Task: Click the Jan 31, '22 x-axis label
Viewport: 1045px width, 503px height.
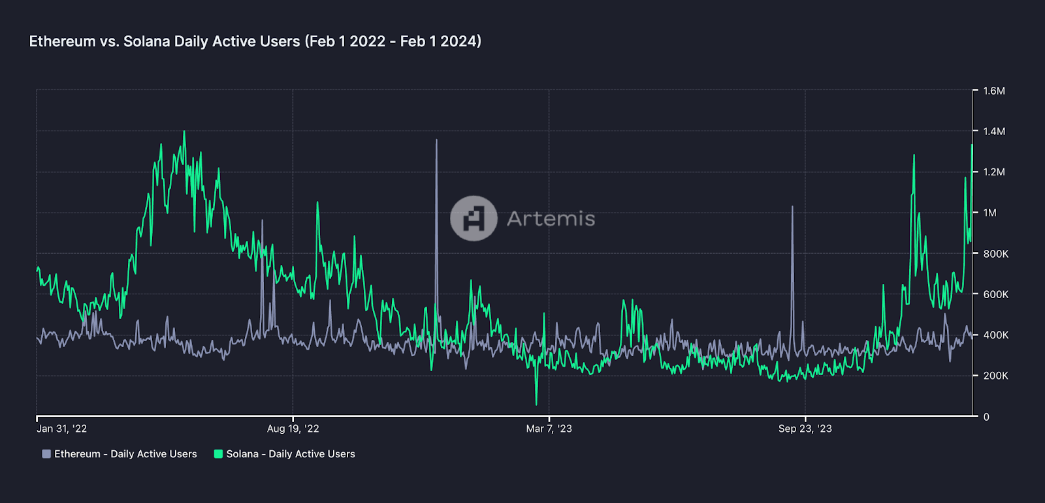Action: click(x=61, y=429)
